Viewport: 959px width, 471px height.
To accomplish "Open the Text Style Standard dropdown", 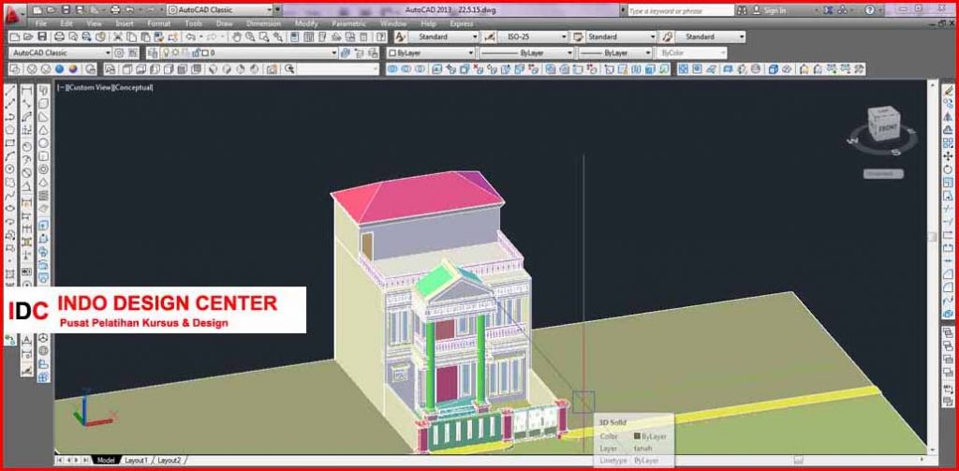I will point(444,37).
